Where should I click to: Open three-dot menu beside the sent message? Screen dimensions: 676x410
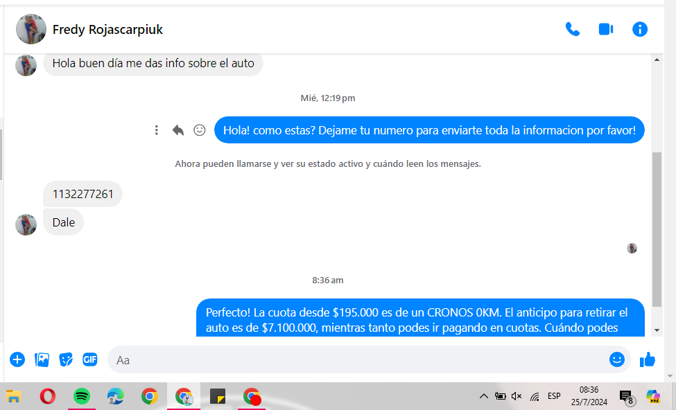(x=157, y=130)
